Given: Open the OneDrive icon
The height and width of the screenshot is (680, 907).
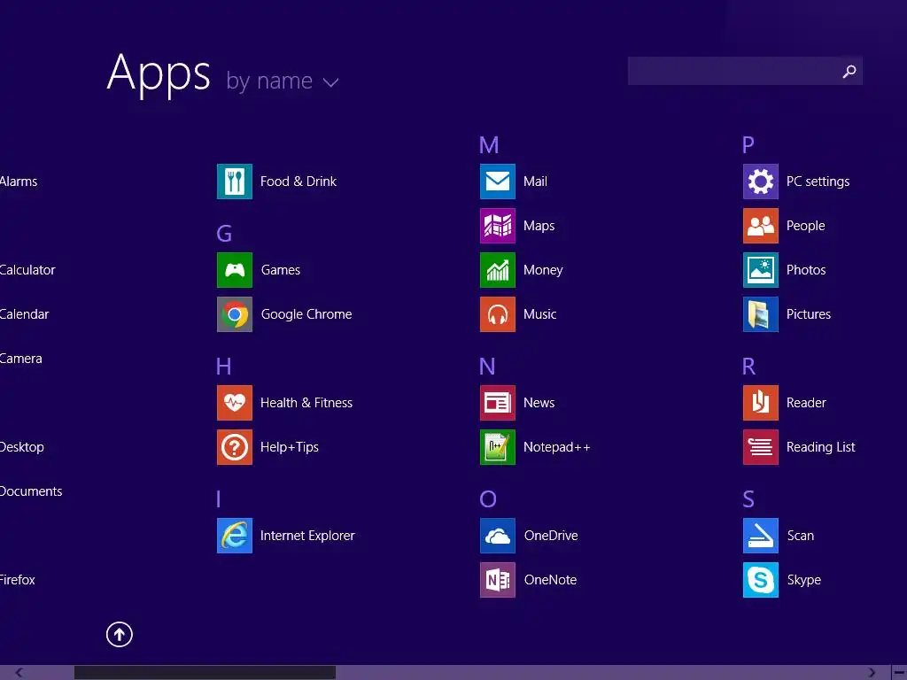Looking at the screenshot, I should [x=498, y=536].
